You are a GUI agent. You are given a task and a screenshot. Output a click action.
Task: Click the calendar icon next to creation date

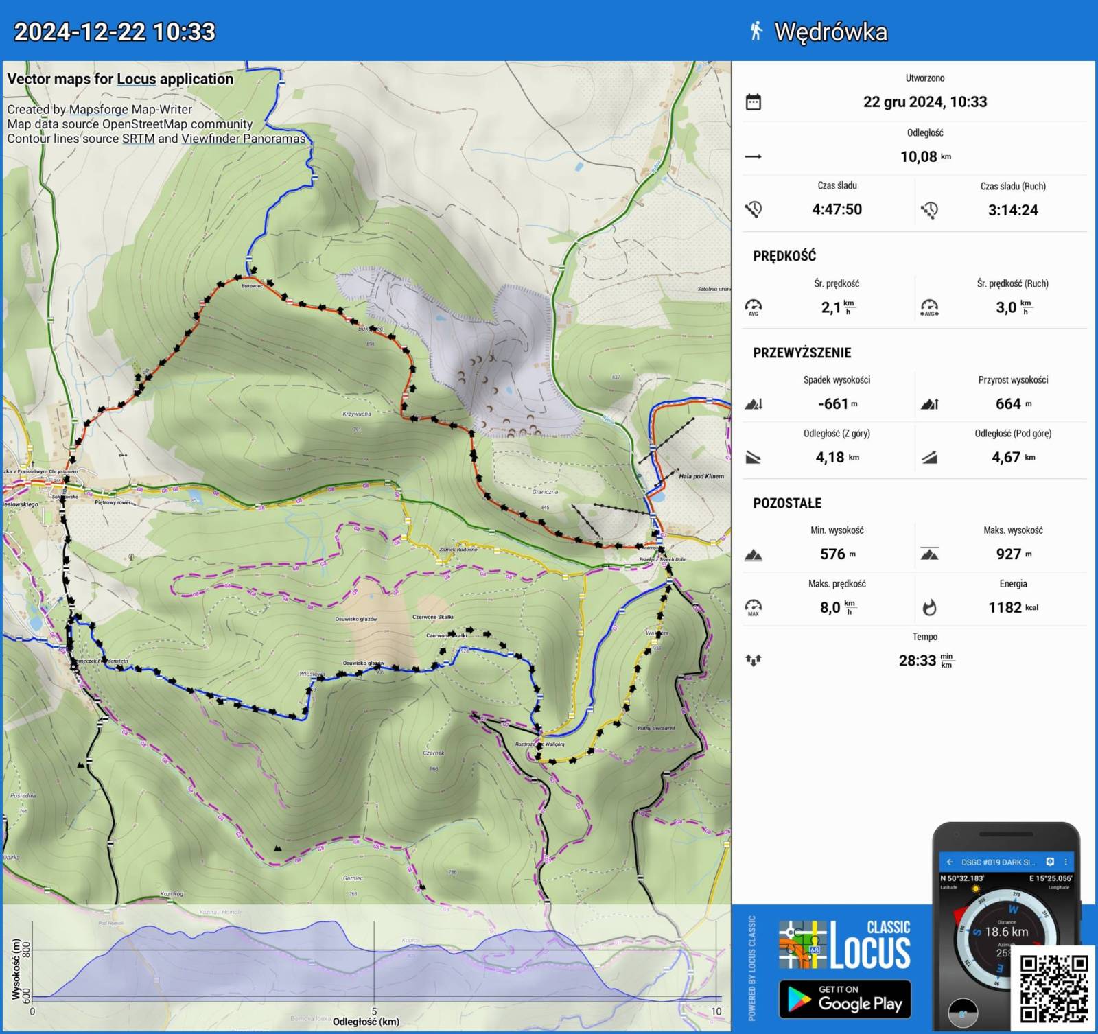coord(753,102)
